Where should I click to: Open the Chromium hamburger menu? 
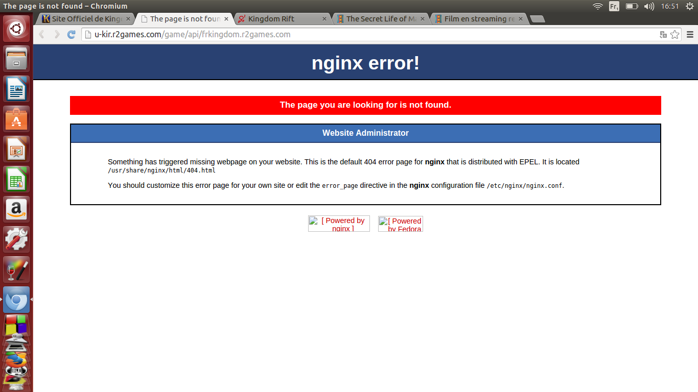690,35
